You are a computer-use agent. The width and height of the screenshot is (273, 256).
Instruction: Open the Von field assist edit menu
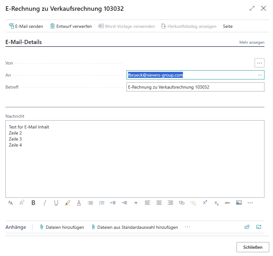[x=259, y=63]
